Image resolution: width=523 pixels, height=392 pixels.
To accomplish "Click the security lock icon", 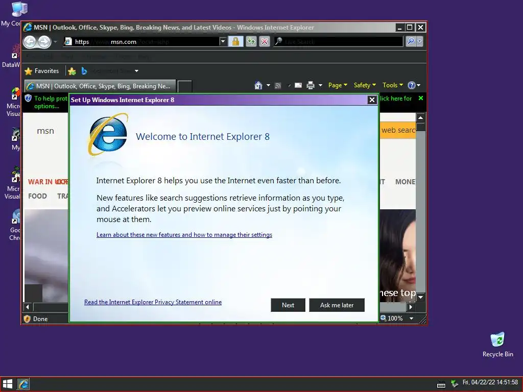I will (235, 41).
